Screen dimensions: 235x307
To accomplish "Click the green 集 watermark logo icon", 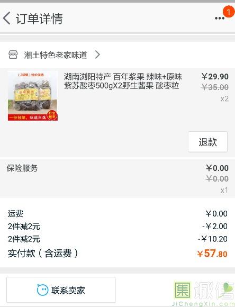I will pos(182,290).
